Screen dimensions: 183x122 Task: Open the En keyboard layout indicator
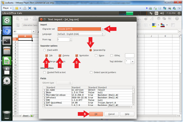156,13
